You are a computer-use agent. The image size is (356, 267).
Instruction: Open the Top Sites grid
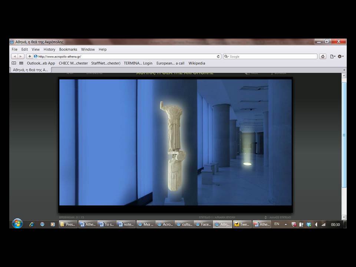[22, 63]
